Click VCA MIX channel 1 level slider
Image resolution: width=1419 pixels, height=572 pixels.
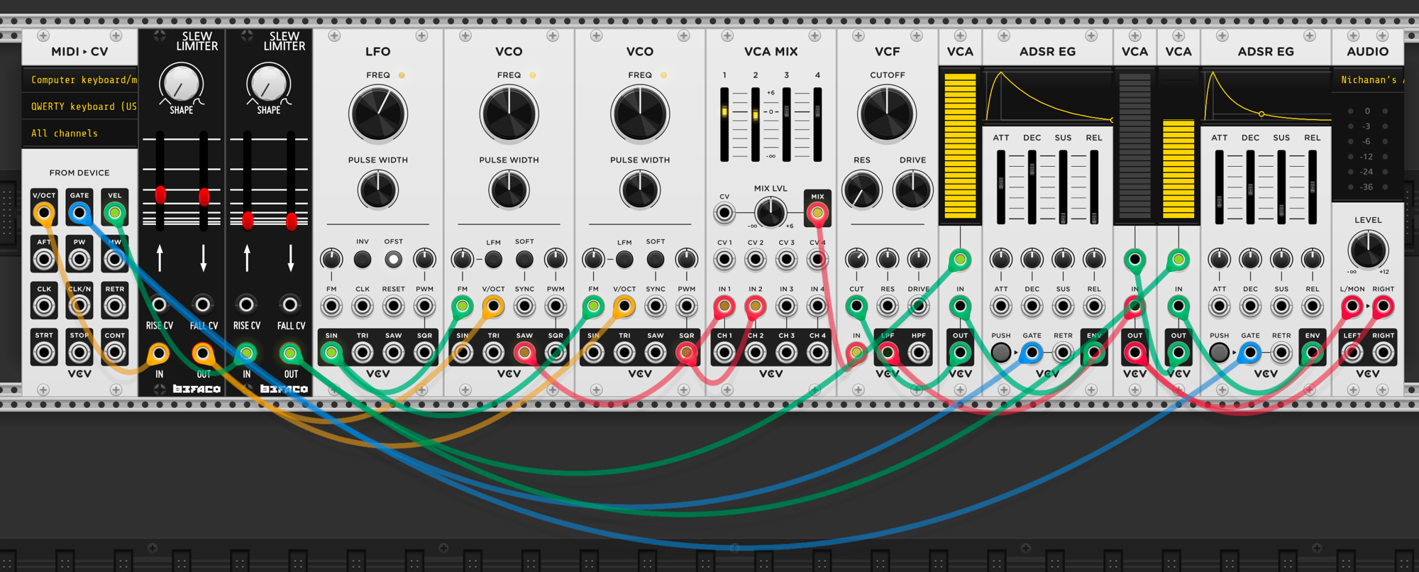[x=724, y=124]
